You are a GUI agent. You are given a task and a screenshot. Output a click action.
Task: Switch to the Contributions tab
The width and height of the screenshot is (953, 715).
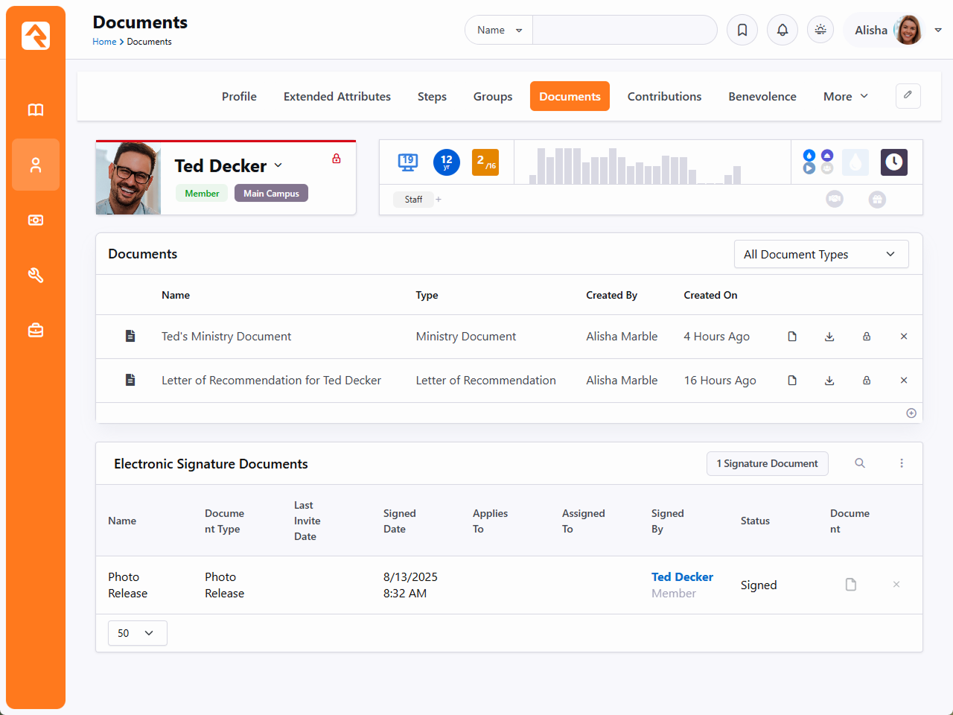click(664, 96)
